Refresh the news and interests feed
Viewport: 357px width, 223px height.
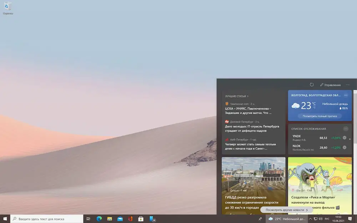(312, 85)
